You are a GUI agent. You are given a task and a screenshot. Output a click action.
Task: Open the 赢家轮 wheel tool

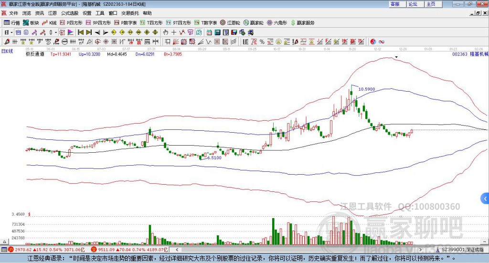pos(253,23)
